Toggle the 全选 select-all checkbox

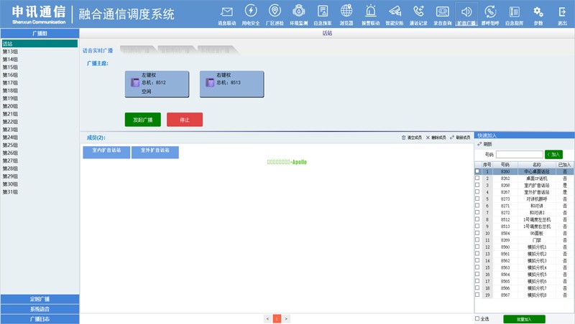pyautogui.click(x=477, y=318)
